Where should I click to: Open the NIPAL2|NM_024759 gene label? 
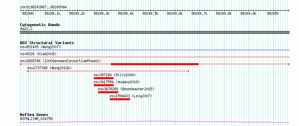click(36, 119)
